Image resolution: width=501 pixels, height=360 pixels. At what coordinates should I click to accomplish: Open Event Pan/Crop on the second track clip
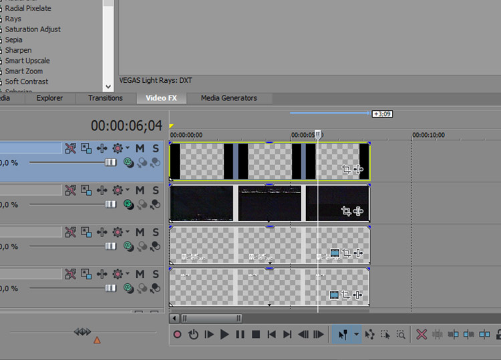coord(346,211)
